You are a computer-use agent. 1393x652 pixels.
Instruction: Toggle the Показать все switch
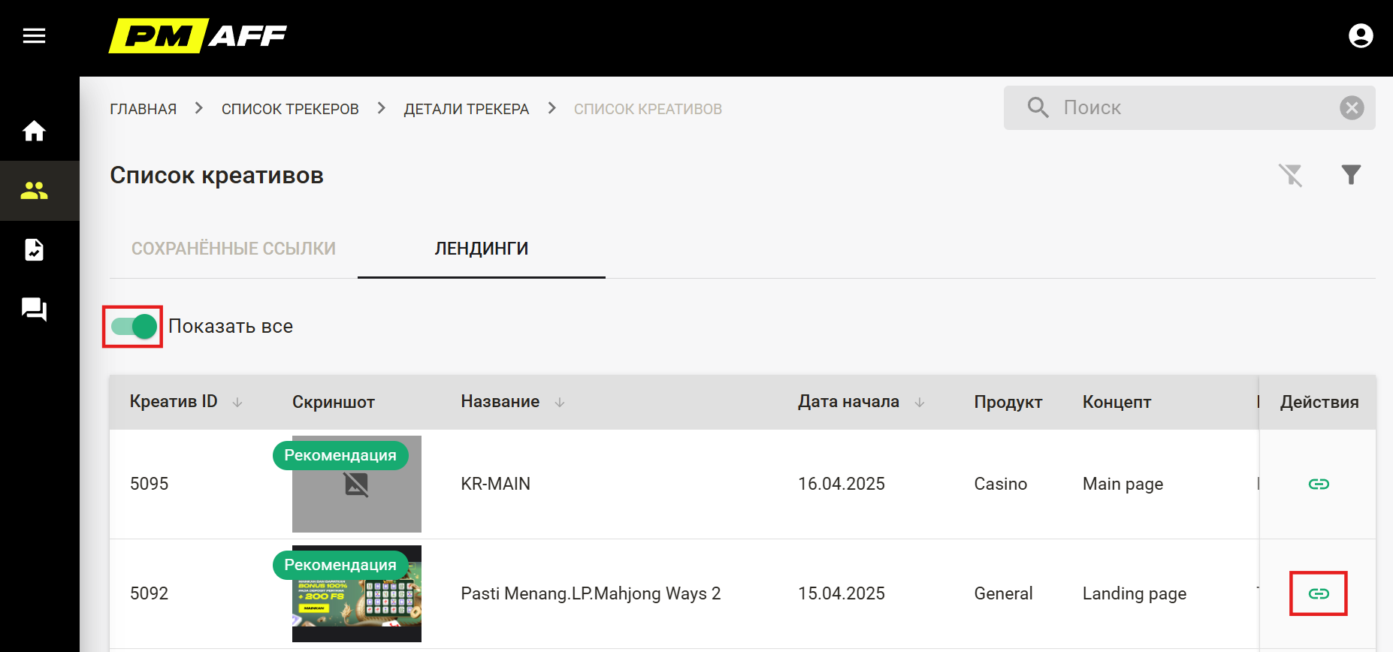point(134,327)
